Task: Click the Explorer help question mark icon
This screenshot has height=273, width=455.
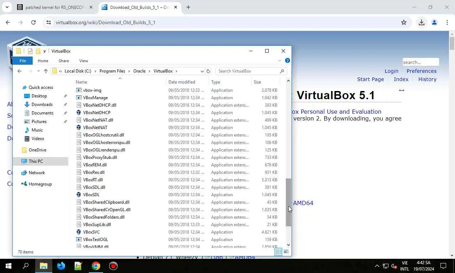Action: [288, 60]
